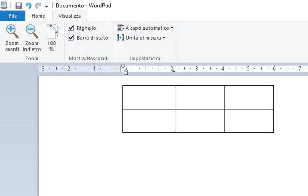Screen dimensions: 308x196
Task: Select the Visualizza tab
Action: (69, 16)
